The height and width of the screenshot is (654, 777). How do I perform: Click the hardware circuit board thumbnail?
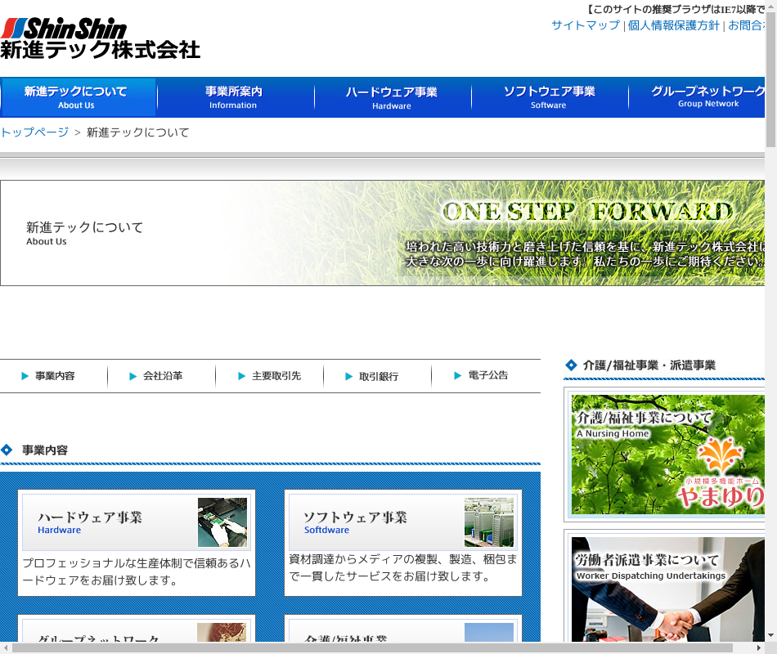click(222, 522)
